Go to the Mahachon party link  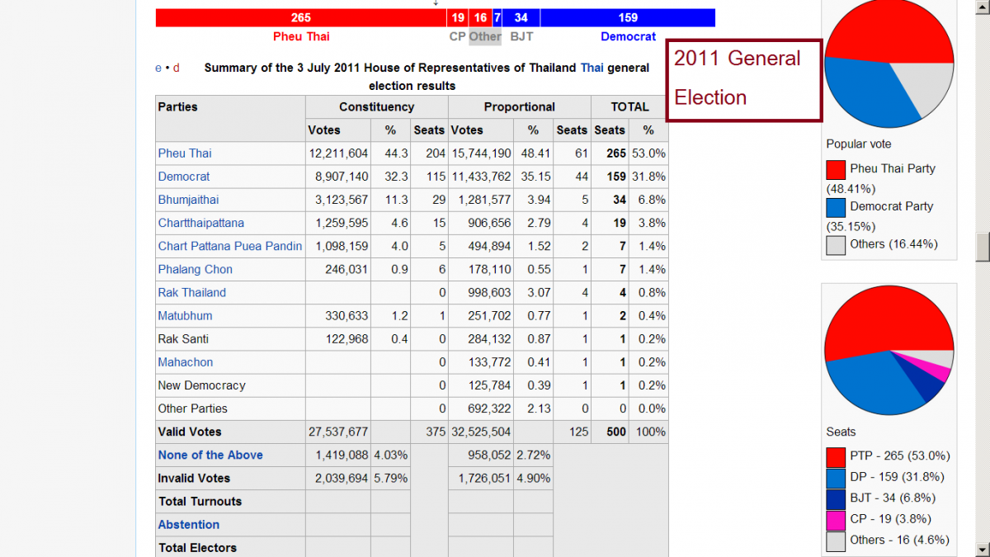click(x=186, y=362)
